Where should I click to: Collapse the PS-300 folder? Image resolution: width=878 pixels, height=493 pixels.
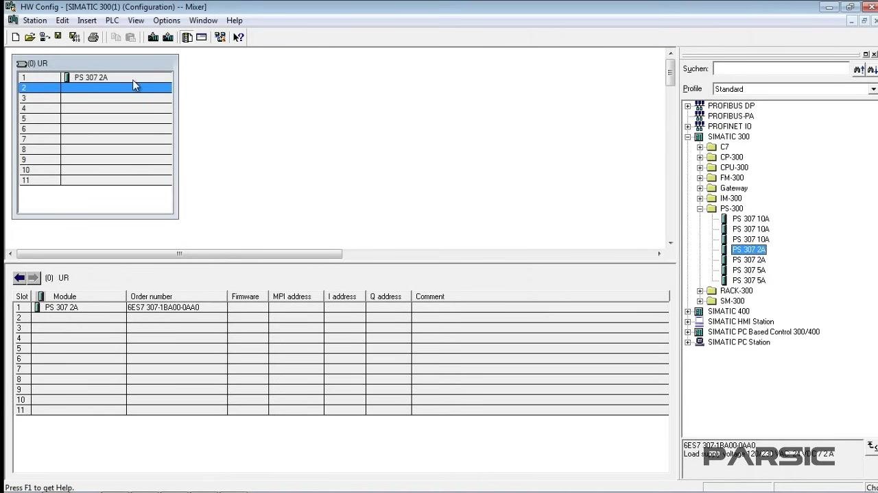pyautogui.click(x=700, y=209)
